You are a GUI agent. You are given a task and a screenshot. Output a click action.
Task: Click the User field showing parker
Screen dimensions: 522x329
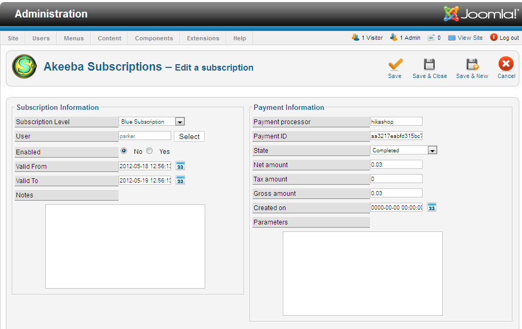pyautogui.click(x=145, y=136)
